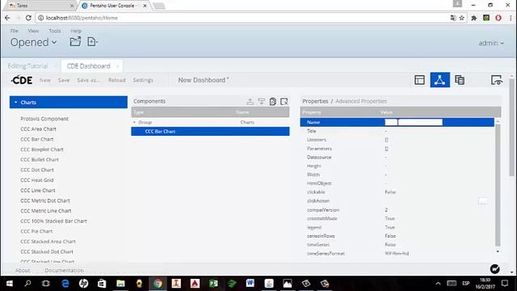Open the Help menu
This screenshot has height=291, width=517.
[x=76, y=31]
